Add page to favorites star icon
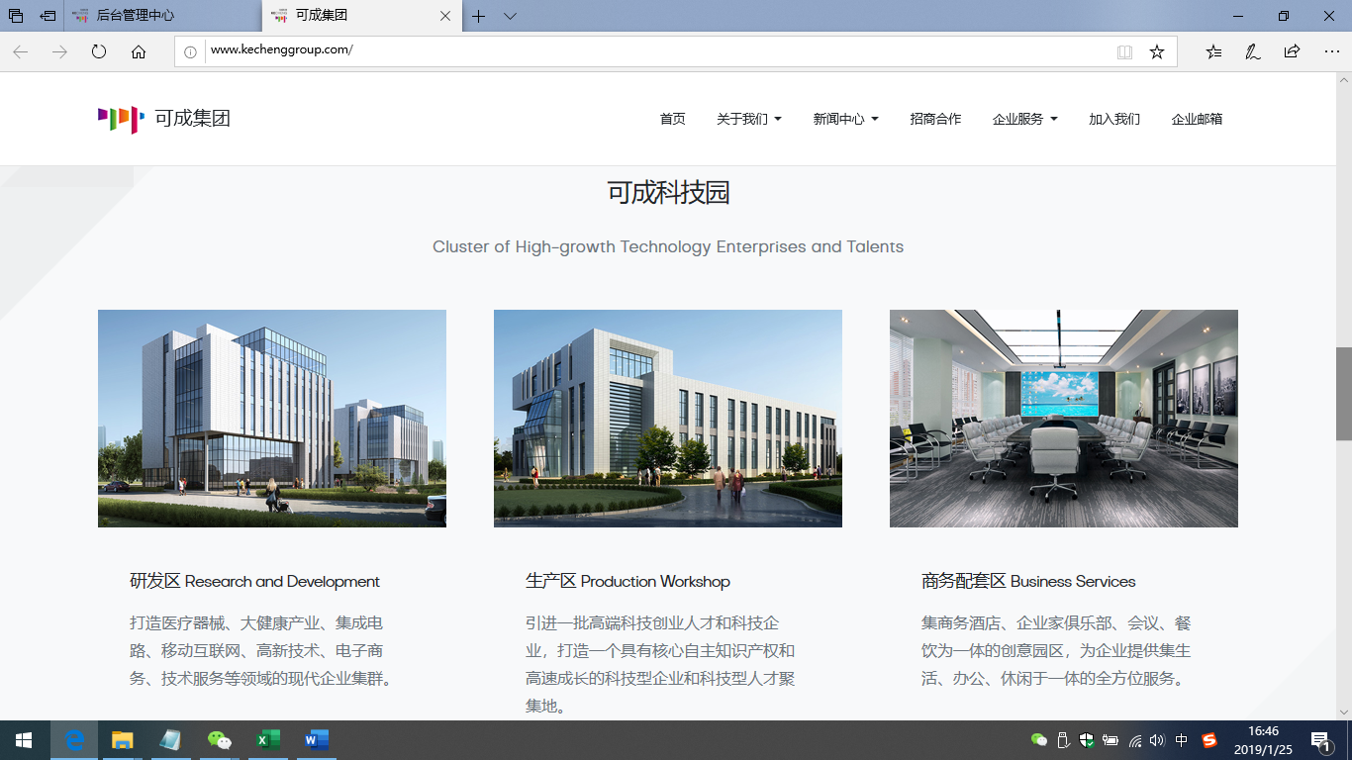 coord(1156,51)
